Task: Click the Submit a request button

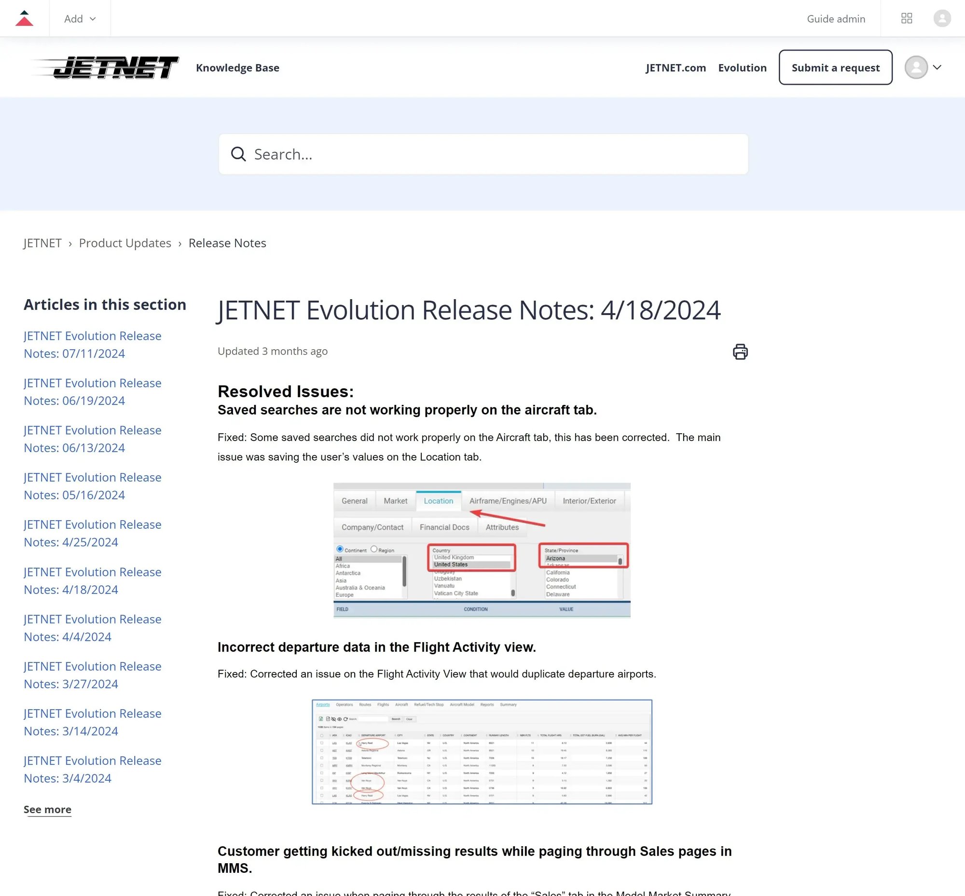Action: [x=835, y=68]
